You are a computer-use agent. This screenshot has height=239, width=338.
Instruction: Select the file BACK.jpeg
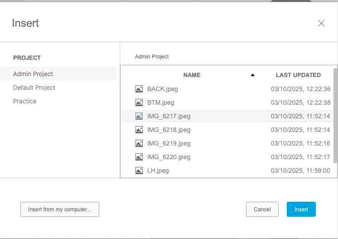point(163,89)
